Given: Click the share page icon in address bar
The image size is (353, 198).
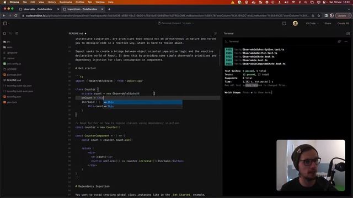Looking at the screenshot, I should click(x=313, y=16).
